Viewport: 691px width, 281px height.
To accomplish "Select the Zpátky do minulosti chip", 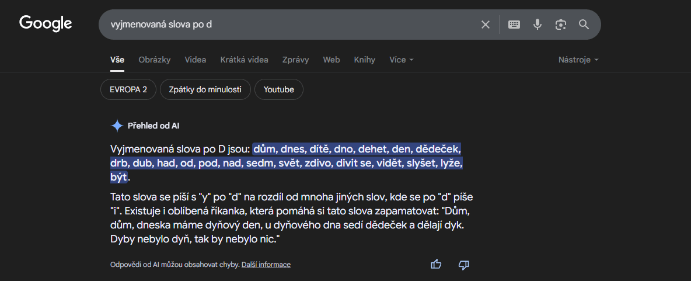I will 205,89.
